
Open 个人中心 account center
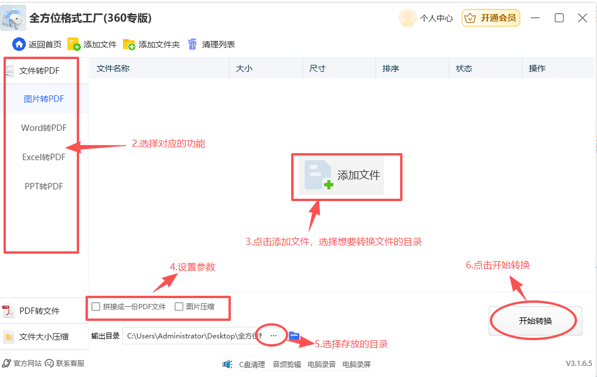click(436, 18)
